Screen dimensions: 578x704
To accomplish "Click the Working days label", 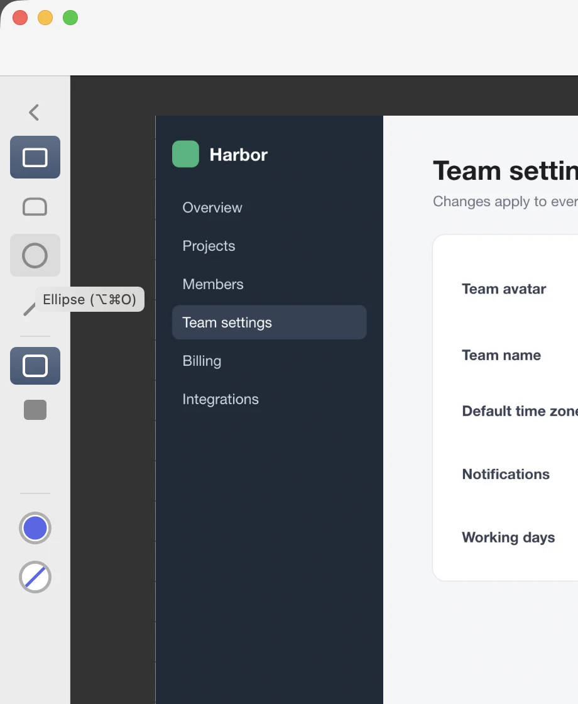I will (508, 537).
